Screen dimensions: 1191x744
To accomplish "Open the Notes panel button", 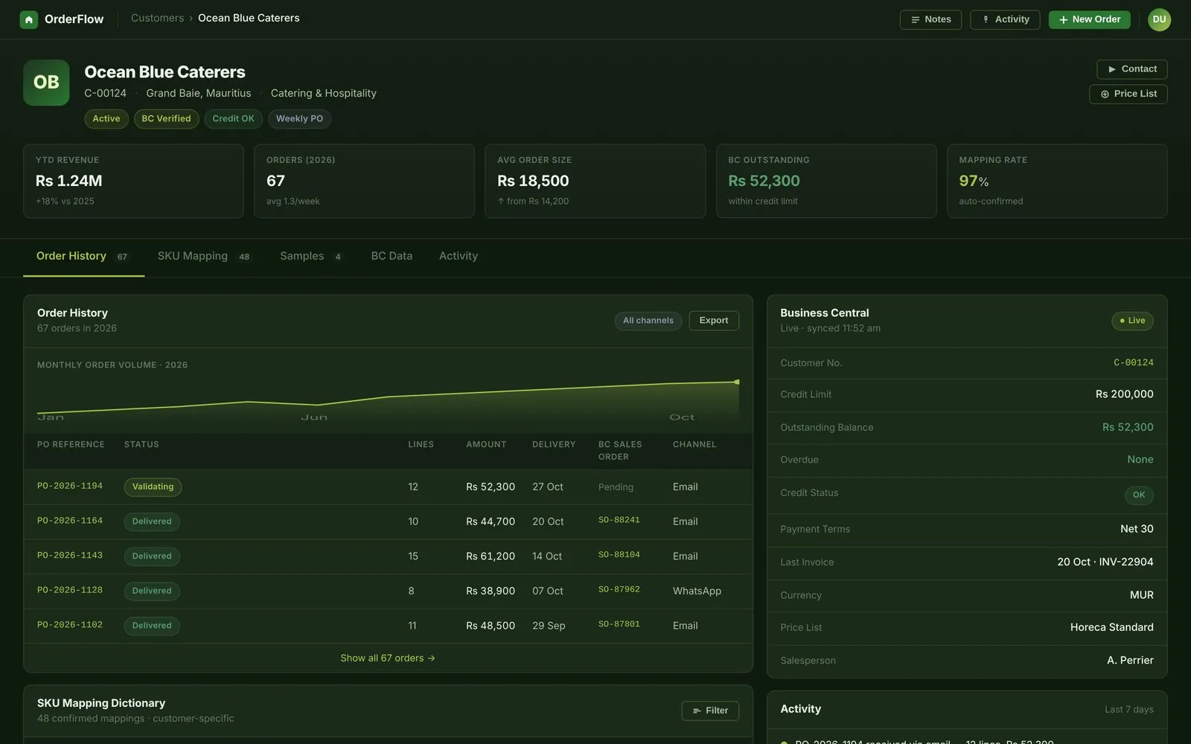I will 930,19.
